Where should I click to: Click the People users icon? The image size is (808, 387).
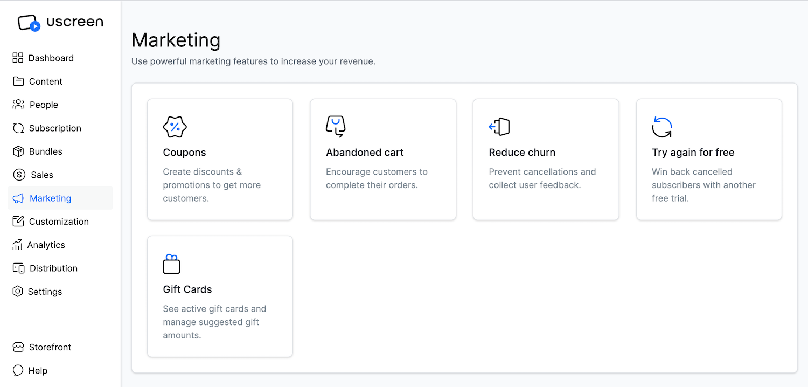pyautogui.click(x=18, y=105)
